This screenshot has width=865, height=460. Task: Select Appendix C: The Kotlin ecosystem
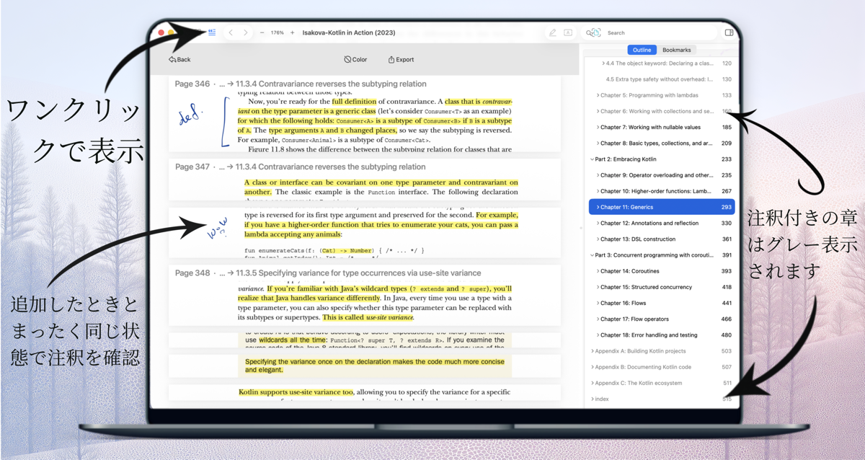[x=662, y=383]
